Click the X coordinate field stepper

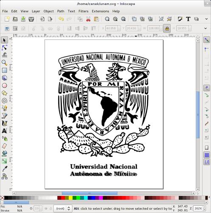click(119, 28)
